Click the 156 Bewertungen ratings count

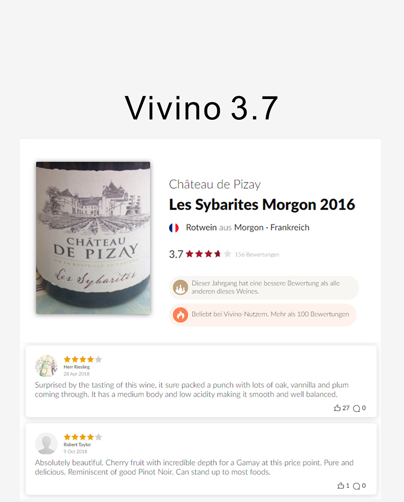tap(257, 254)
